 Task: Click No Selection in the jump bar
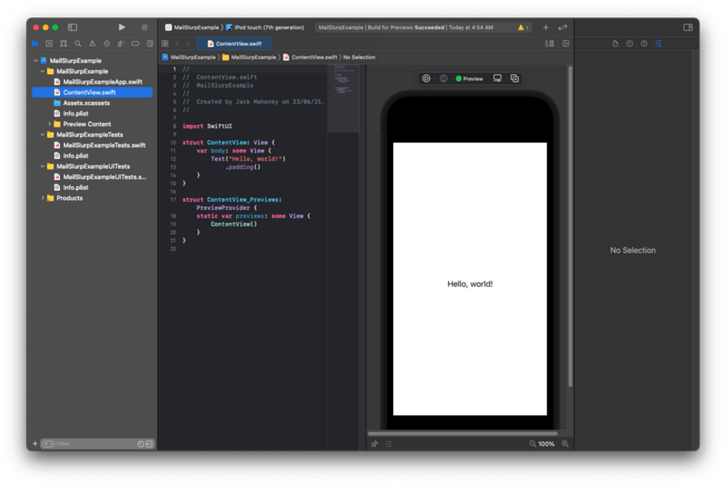click(x=358, y=57)
